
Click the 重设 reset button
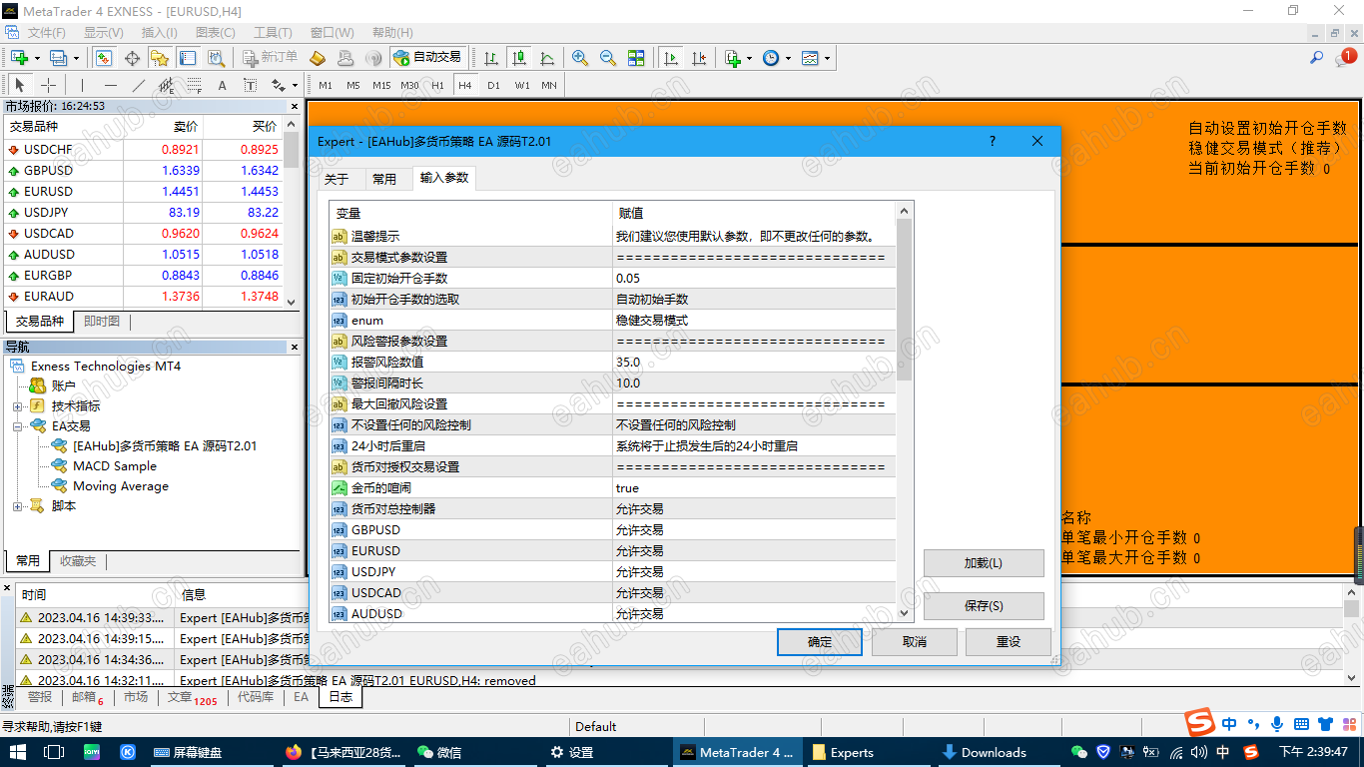pos(1009,642)
